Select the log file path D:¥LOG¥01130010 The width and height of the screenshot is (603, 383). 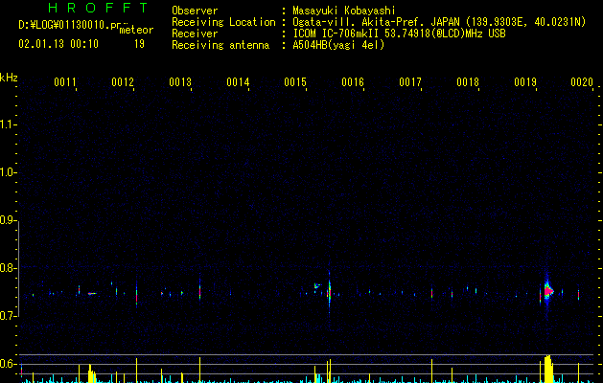click(x=70, y=25)
